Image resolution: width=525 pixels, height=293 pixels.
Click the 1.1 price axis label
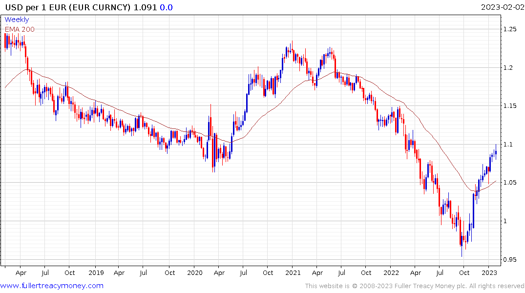[508, 145]
